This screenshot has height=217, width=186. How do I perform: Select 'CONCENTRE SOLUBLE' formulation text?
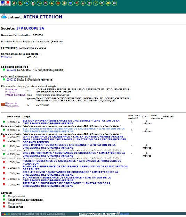(x=33, y=48)
